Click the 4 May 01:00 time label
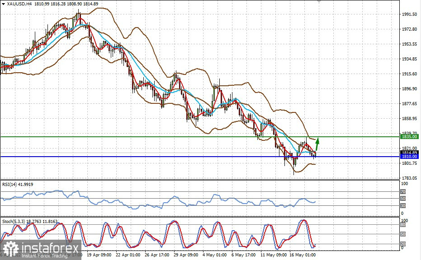 [x=214, y=255]
